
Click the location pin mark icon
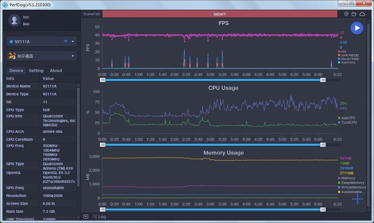point(346,14)
